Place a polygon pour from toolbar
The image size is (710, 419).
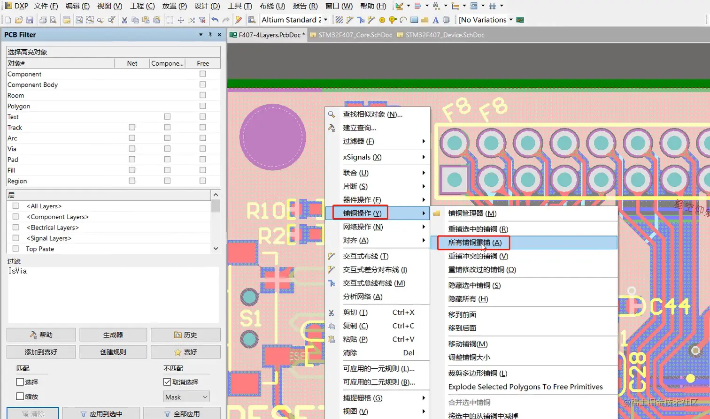click(x=425, y=20)
